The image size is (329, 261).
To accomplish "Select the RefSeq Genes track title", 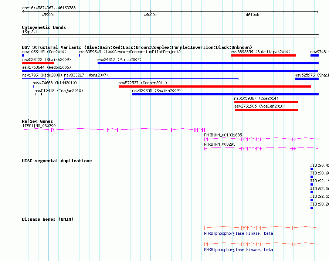I will (x=37, y=121).
